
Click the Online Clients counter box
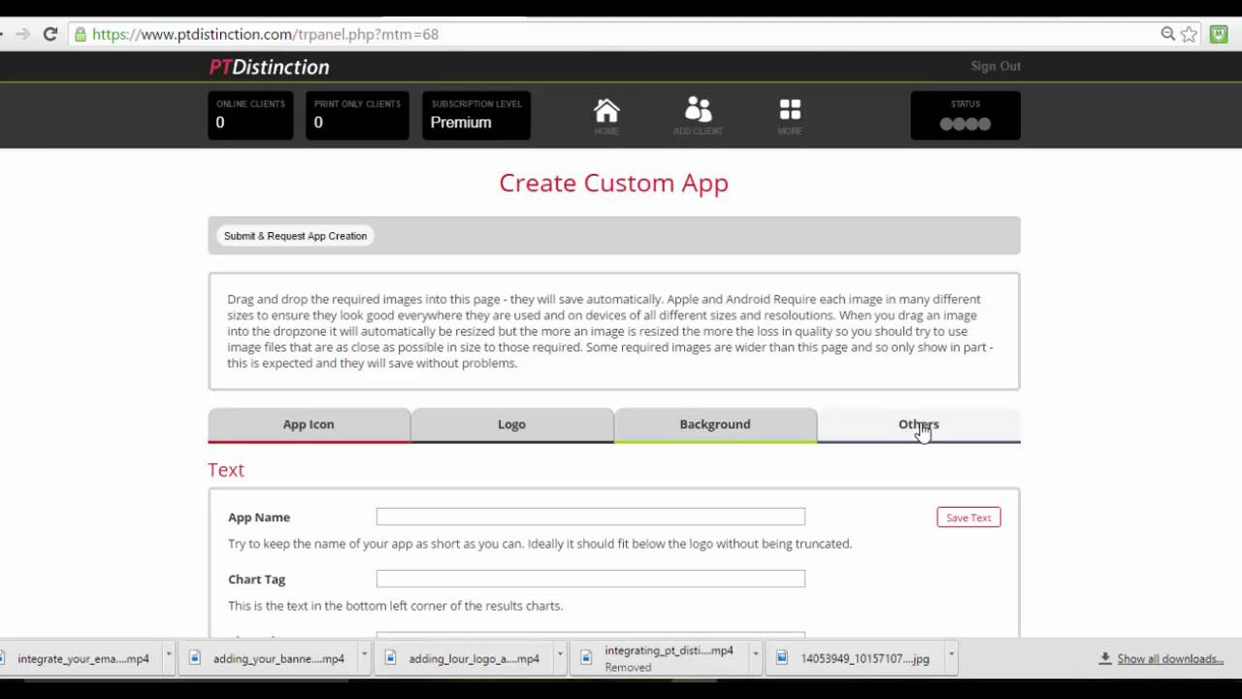pyautogui.click(x=250, y=116)
